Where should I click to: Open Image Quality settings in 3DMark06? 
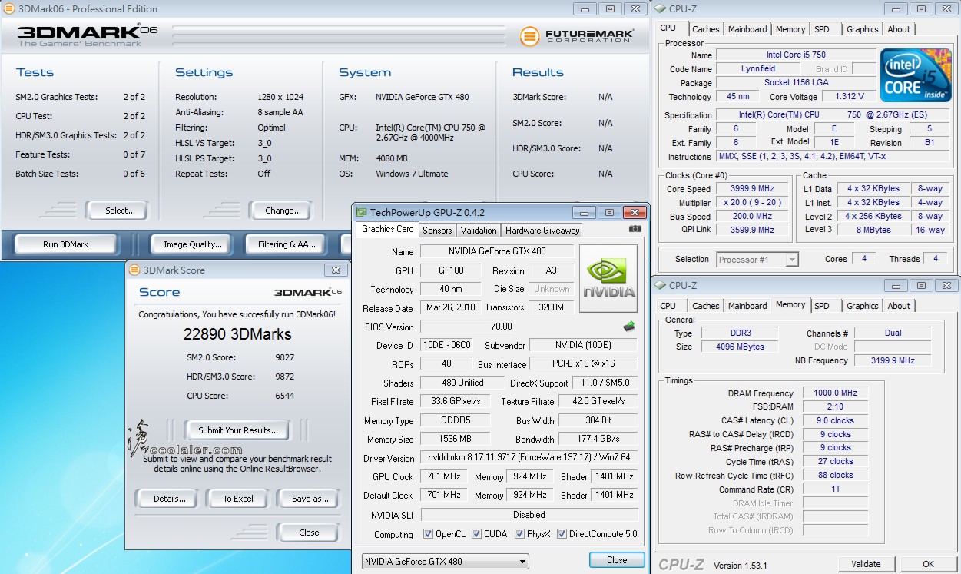pyautogui.click(x=193, y=244)
